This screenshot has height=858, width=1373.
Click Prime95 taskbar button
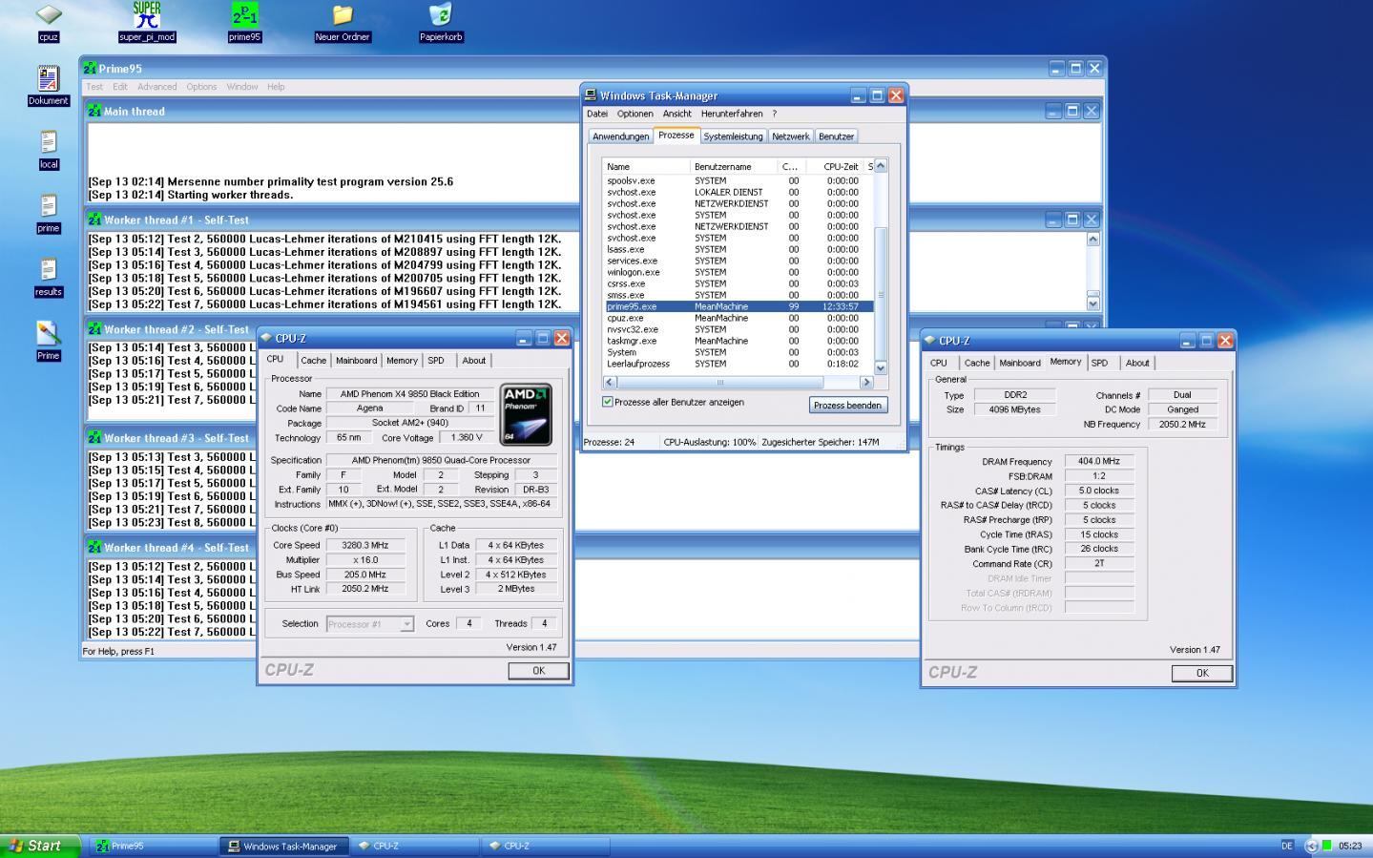154,846
